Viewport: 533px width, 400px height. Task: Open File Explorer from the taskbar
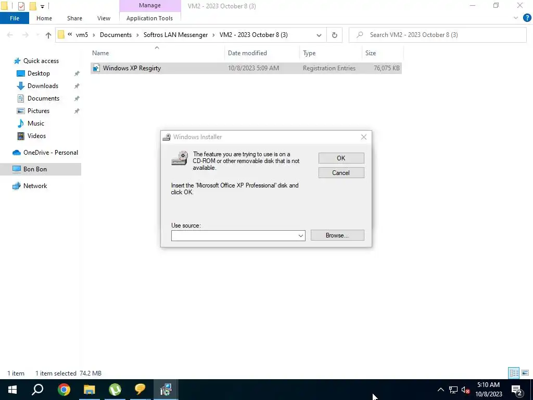pyautogui.click(x=90, y=390)
